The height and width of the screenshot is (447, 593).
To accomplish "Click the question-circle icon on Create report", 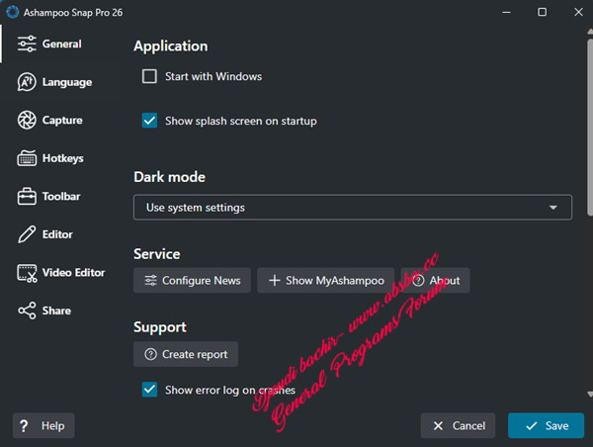I will [150, 354].
